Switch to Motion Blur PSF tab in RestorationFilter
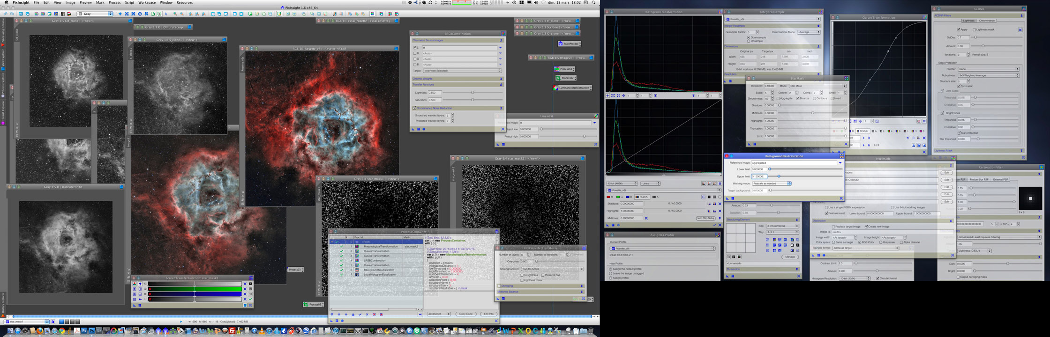Screen dimensions: 1050x337 tap(979, 180)
